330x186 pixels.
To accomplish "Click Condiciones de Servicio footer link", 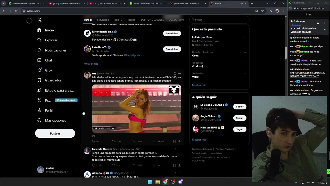I will (x=202, y=149).
